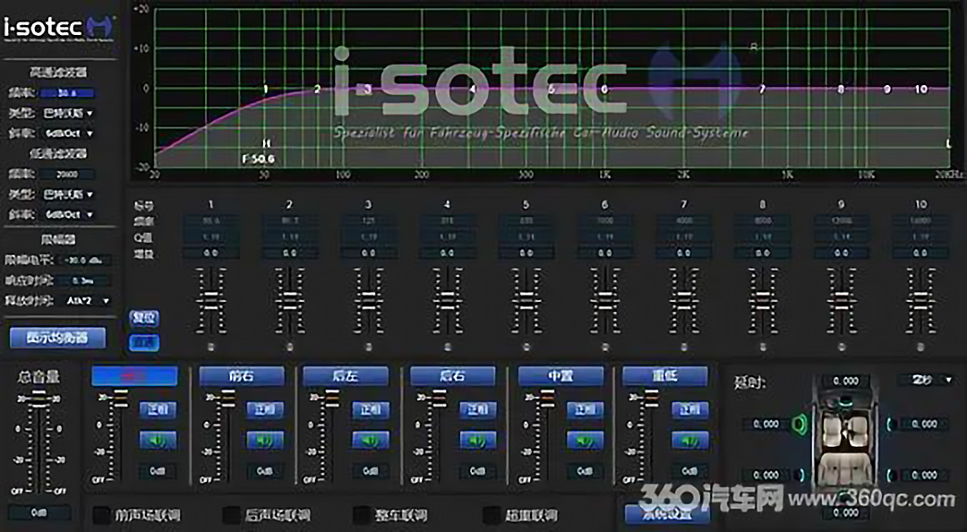Click the high-pass filter frequency field

[67, 93]
